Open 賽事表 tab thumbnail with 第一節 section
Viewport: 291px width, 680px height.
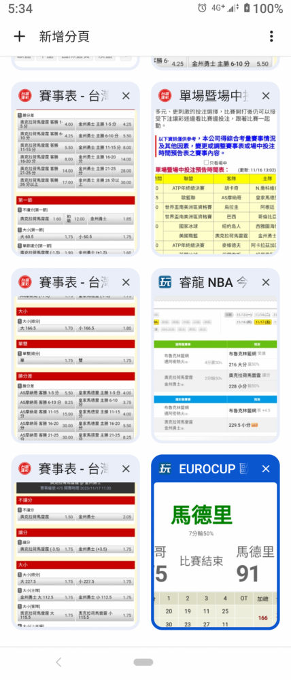(75, 182)
